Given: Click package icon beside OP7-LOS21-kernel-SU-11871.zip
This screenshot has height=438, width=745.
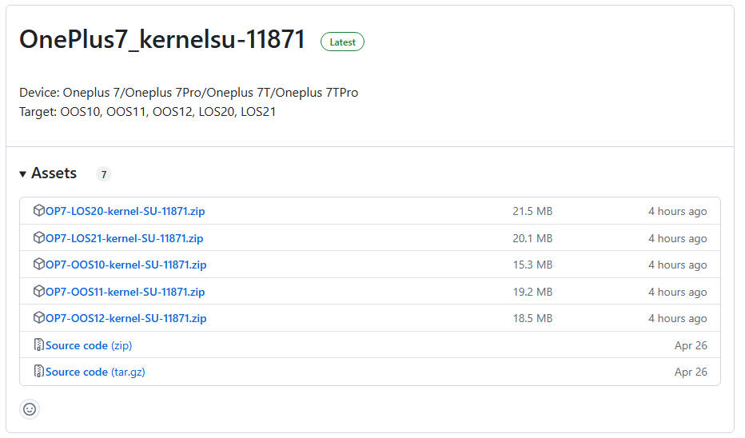Looking at the screenshot, I should coord(39,237).
